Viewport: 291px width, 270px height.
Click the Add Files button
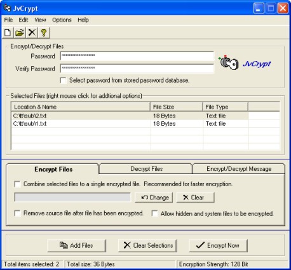[76, 245]
